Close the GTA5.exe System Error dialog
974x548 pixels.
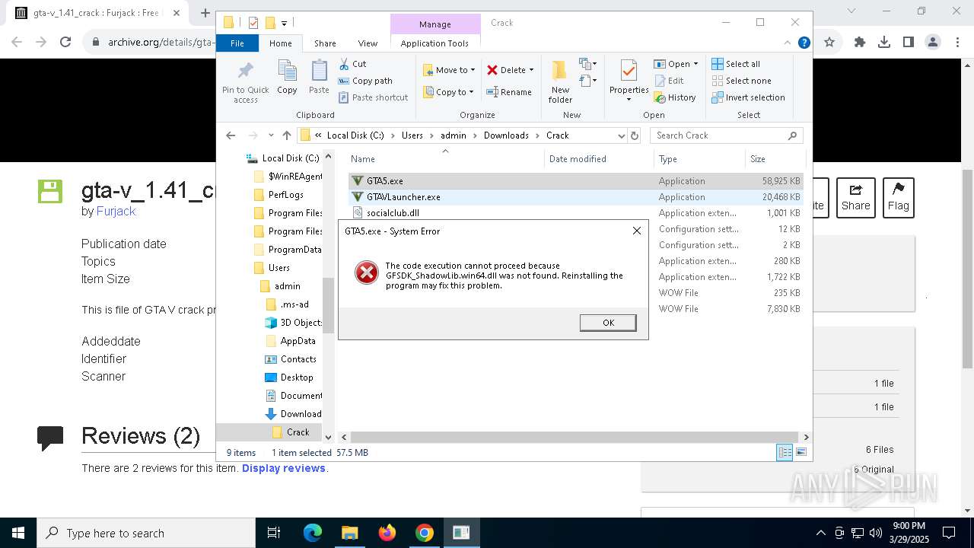pos(637,231)
